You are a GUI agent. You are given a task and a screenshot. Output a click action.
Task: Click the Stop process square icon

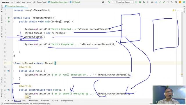pos(148,2)
